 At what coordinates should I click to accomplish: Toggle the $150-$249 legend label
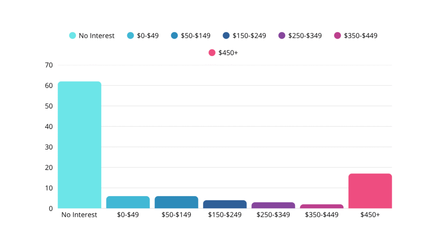pyautogui.click(x=249, y=35)
